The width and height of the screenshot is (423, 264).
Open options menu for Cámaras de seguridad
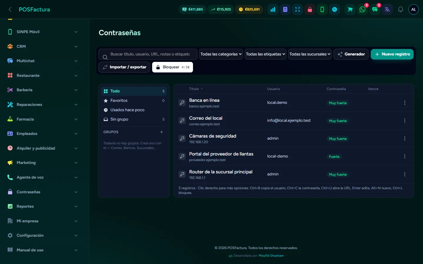click(x=405, y=138)
